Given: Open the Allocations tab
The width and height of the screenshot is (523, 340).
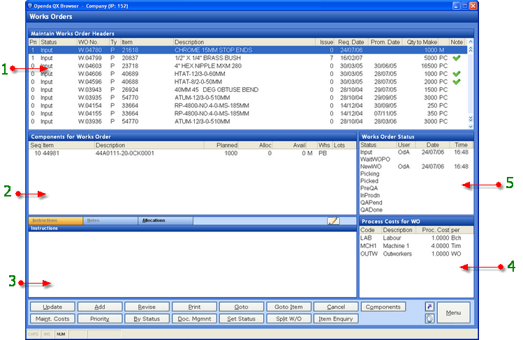Looking at the screenshot, I should click(165, 221).
